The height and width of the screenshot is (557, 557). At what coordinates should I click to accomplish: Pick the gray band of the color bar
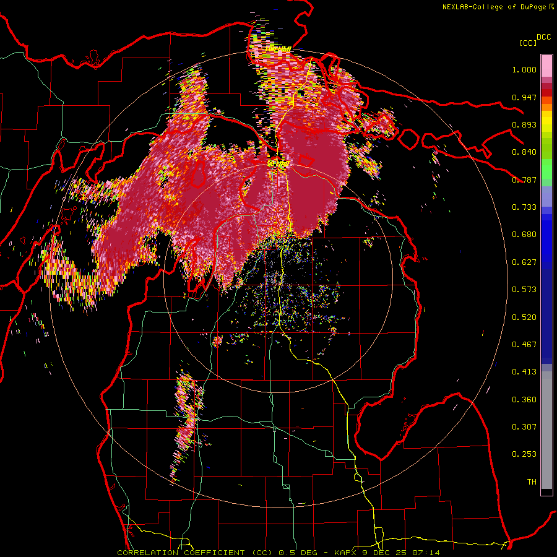coord(546,430)
